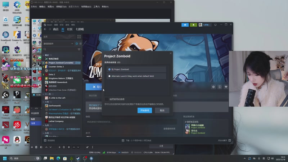
Task: Click OBS audio mixer three-dots menu icon
Action: (x=93, y=147)
